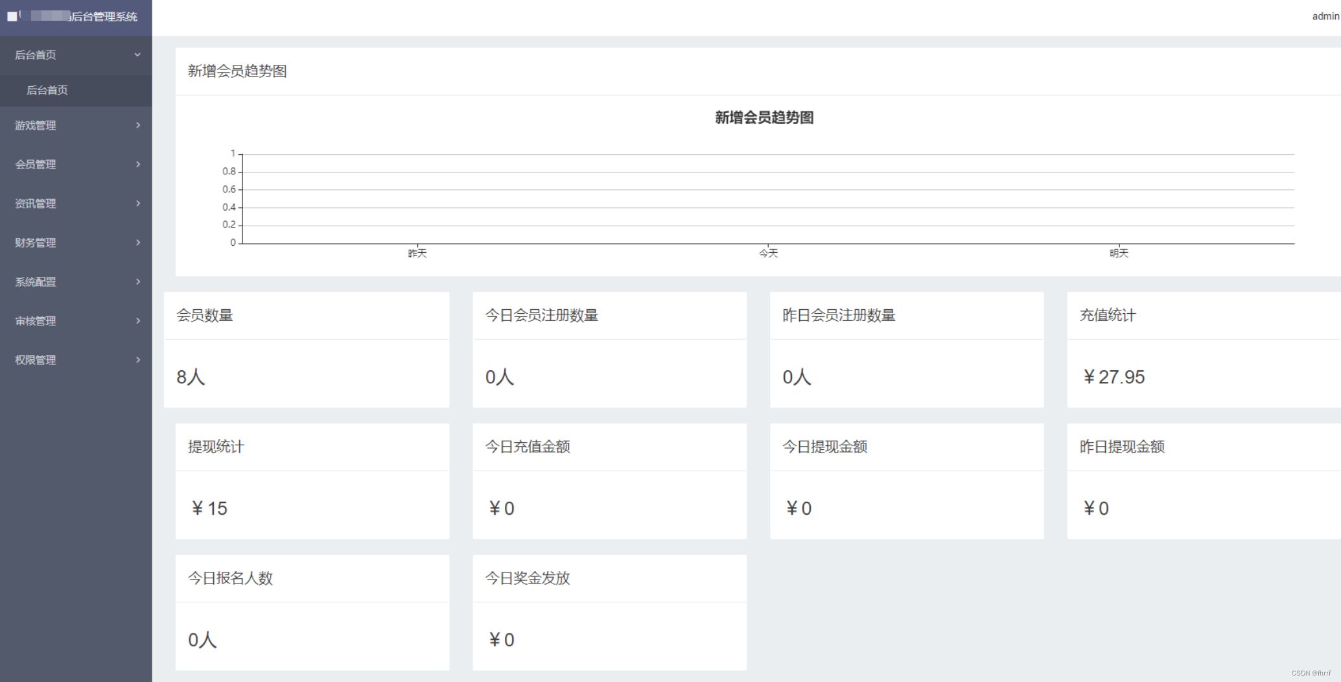Select the highlighted 后台首页 submenu entry
1341x682 pixels.
click(x=47, y=90)
